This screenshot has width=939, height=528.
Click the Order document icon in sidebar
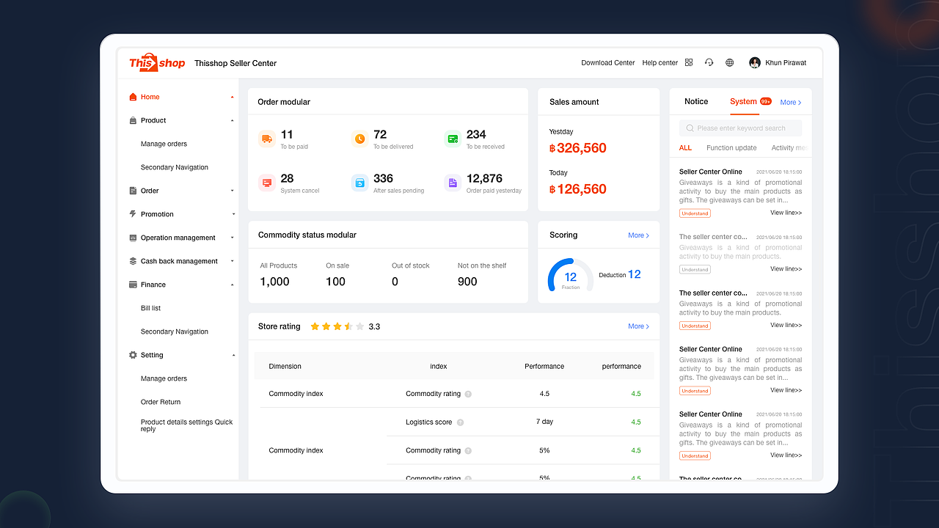133,191
